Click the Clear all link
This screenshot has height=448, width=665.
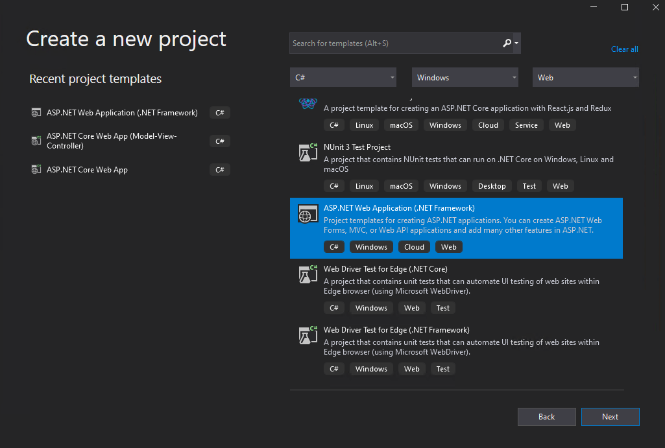[x=623, y=49]
